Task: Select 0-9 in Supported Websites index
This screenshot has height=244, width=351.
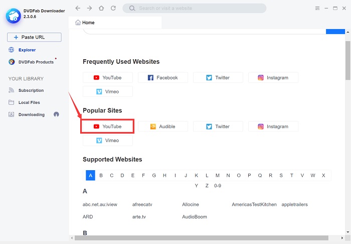Action: [x=218, y=186]
